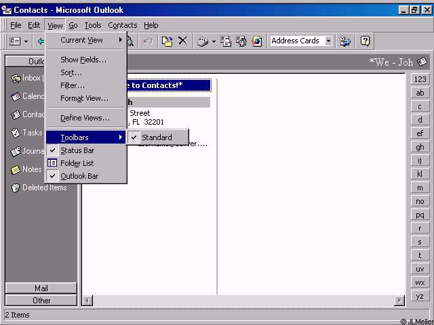Click the Notes shortcut icon
Screen dimensions: 434x325
click(x=16, y=169)
